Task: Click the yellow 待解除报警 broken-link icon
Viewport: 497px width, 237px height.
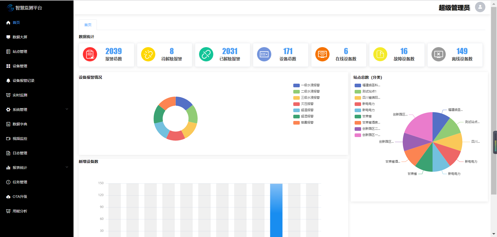Action: (148, 54)
